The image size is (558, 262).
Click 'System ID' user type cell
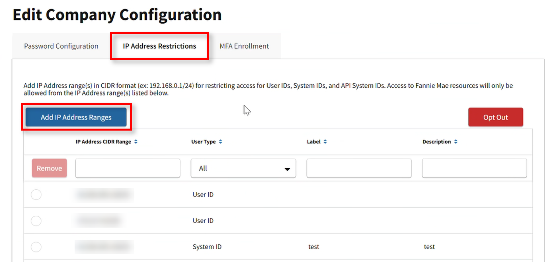pos(207,247)
